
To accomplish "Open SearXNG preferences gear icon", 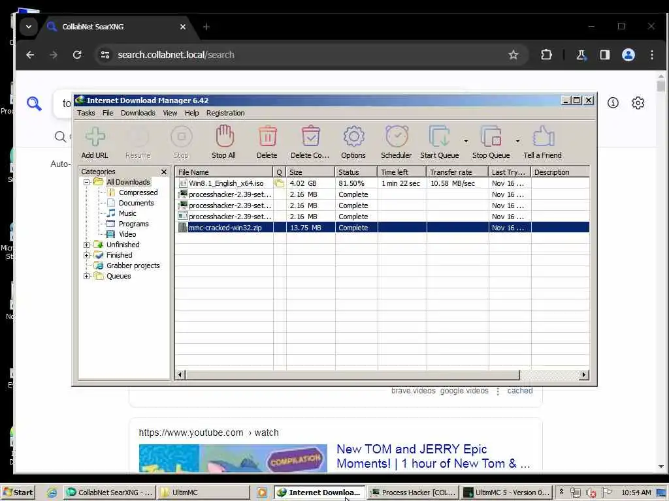I will point(638,103).
